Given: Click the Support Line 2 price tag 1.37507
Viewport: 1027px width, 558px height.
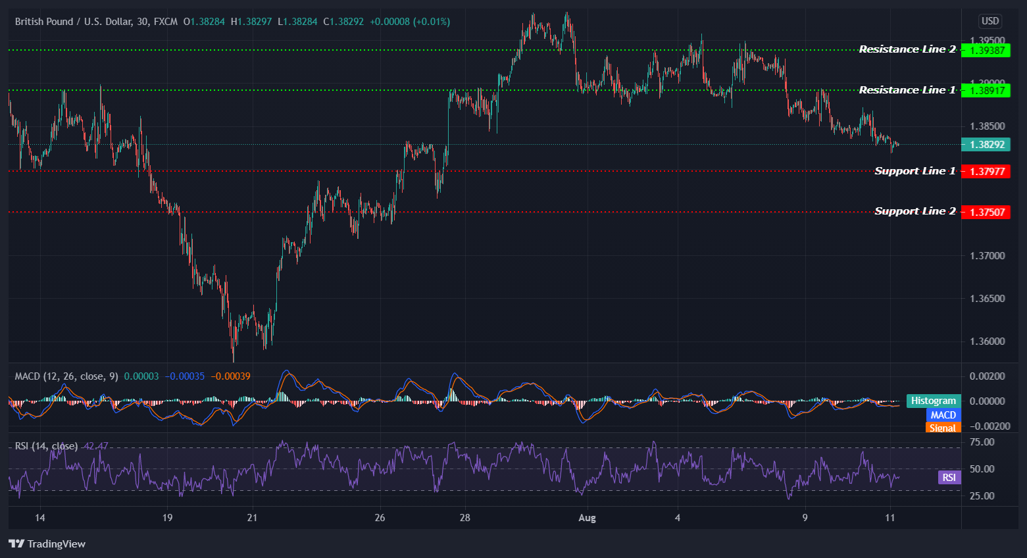Looking at the screenshot, I should pos(986,211).
